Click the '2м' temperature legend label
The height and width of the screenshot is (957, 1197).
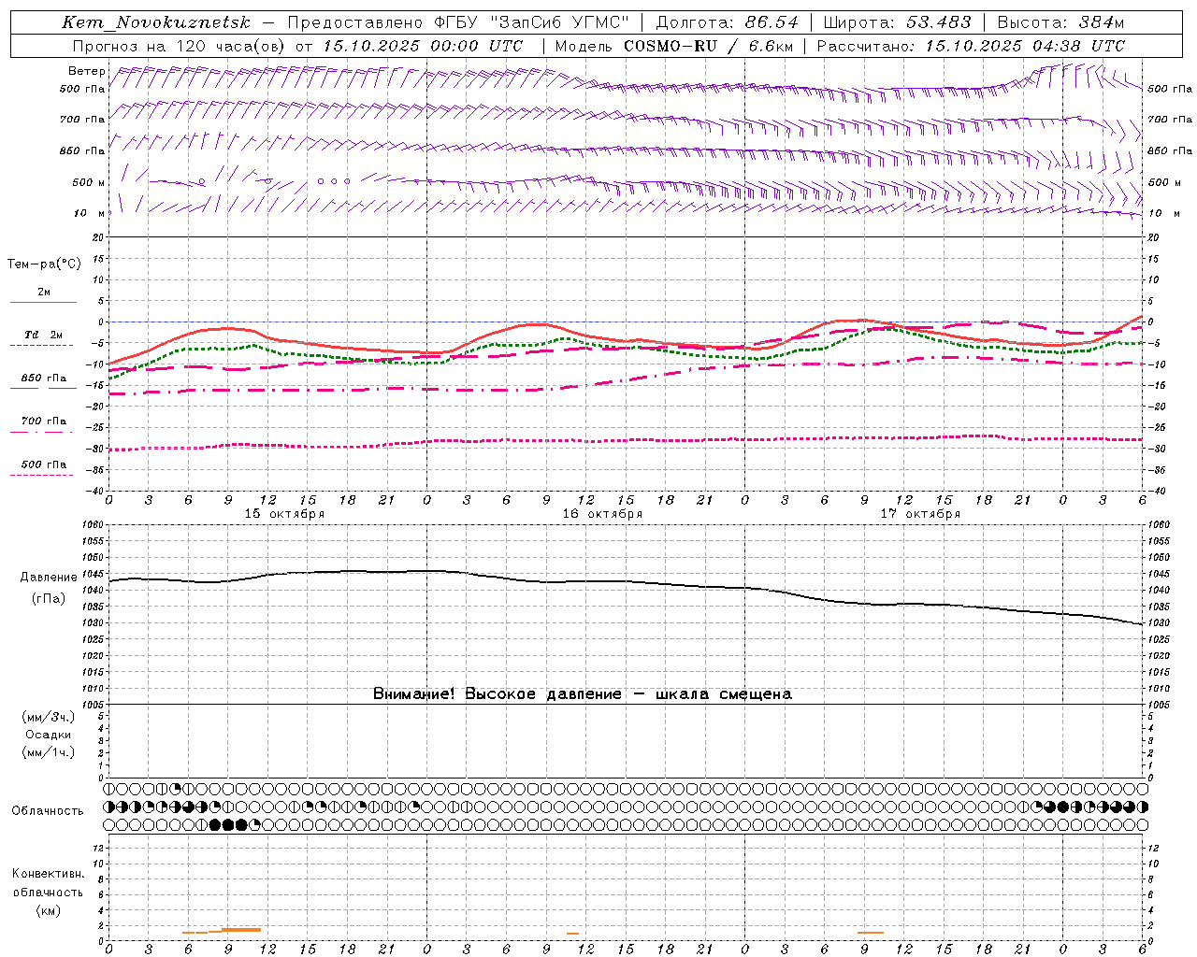point(44,293)
